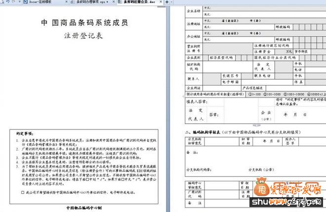Close the 条码办理事项.wps tab
This screenshot has width=326, height=212.
tap(114, 2)
